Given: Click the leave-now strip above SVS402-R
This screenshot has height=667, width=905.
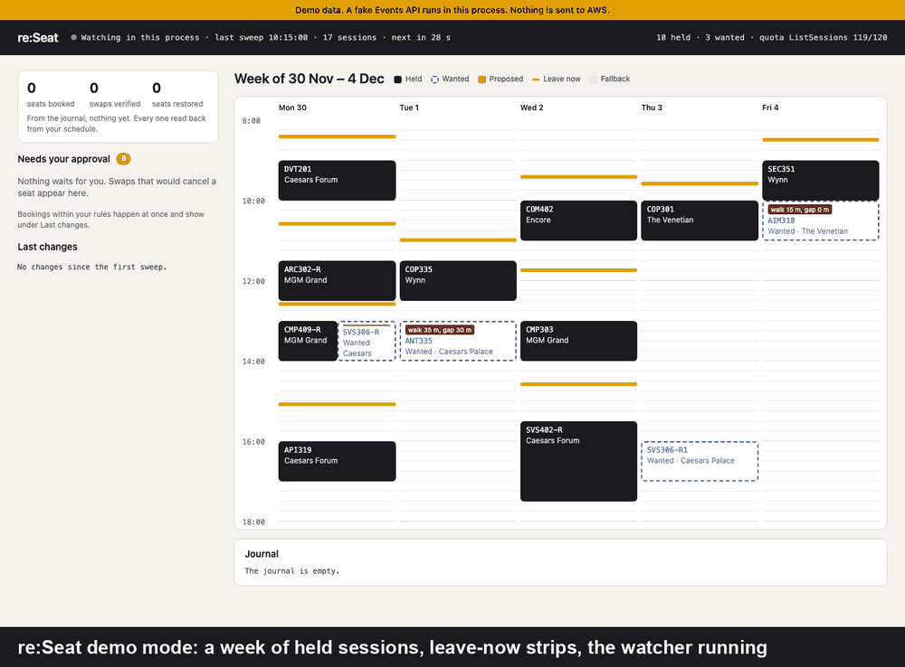Looking at the screenshot, I should [579, 384].
